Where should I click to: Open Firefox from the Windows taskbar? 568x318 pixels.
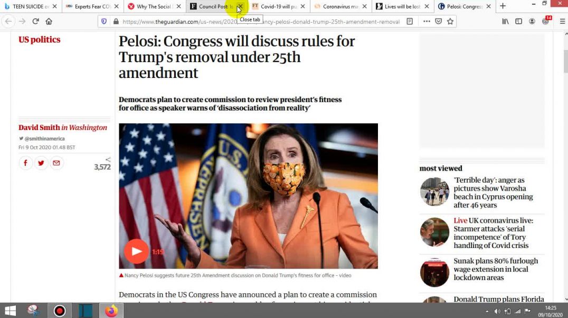111,311
